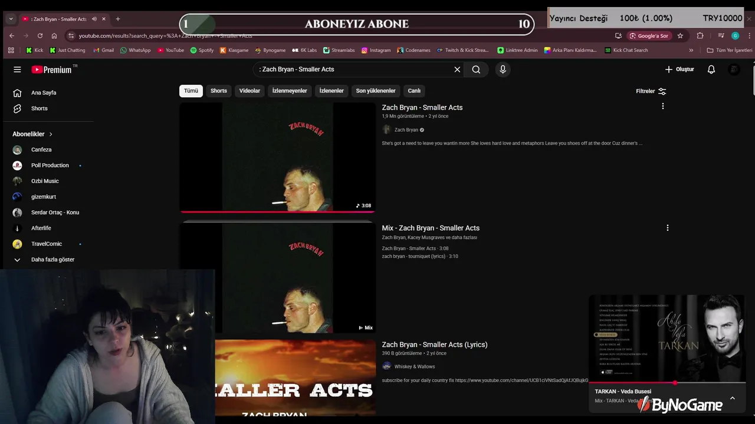This screenshot has height=424, width=755.
Task: Open more options for the Mix result
Action: (668, 228)
